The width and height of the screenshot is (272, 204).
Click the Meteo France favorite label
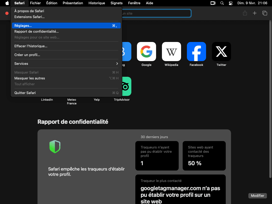coord(72,101)
